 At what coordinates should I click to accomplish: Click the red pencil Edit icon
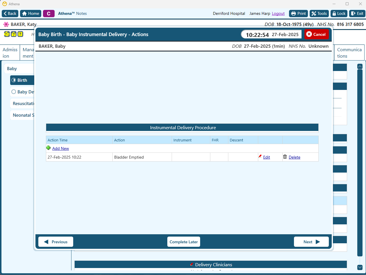260,157
